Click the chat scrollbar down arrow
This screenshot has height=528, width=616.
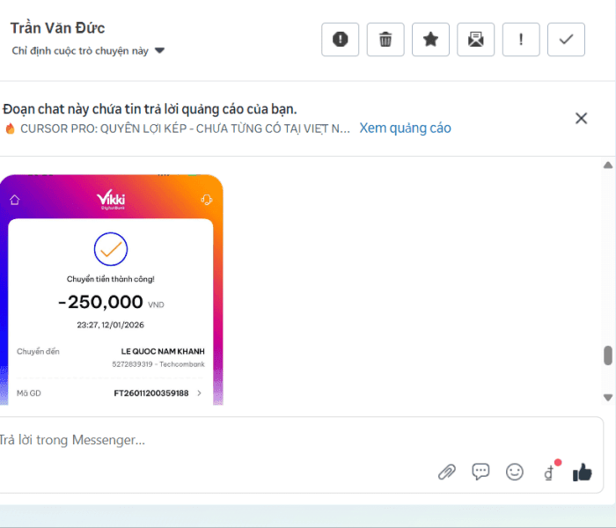[x=608, y=398]
